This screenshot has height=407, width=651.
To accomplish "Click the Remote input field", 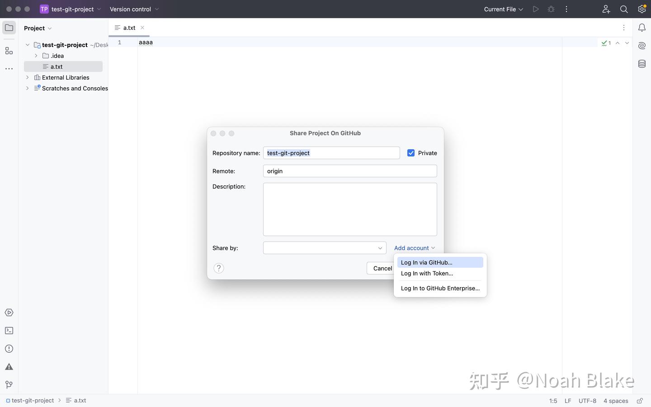I will [350, 171].
